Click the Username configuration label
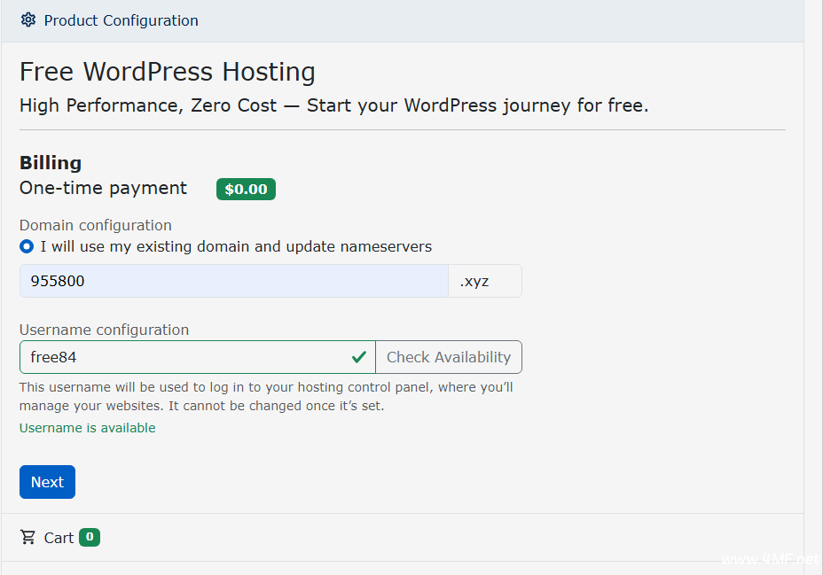This screenshot has height=575, width=823. click(x=104, y=330)
